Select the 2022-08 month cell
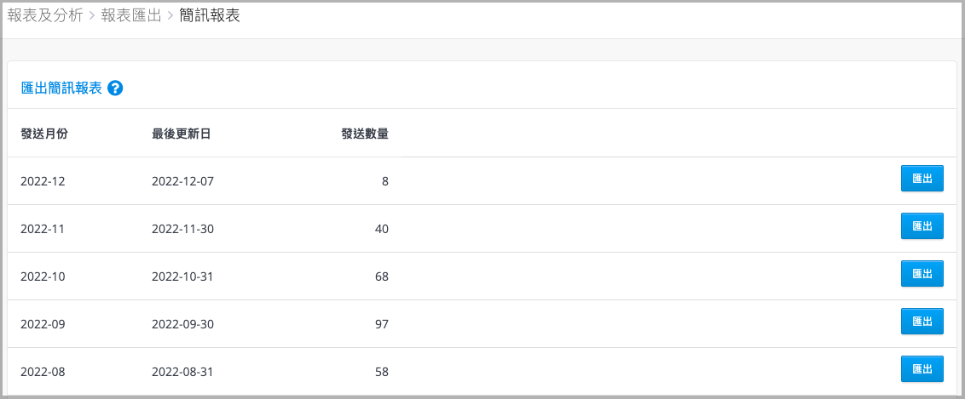This screenshot has width=965, height=399. point(43,372)
